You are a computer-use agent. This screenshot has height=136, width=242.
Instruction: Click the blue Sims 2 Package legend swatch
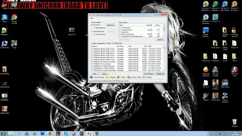coord(91,77)
